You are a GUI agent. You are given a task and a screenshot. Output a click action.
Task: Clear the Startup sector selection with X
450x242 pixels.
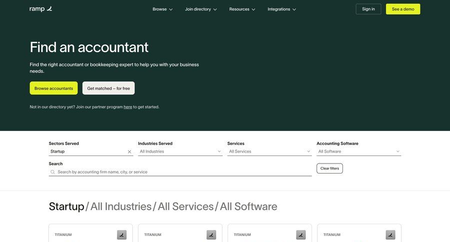tap(129, 151)
